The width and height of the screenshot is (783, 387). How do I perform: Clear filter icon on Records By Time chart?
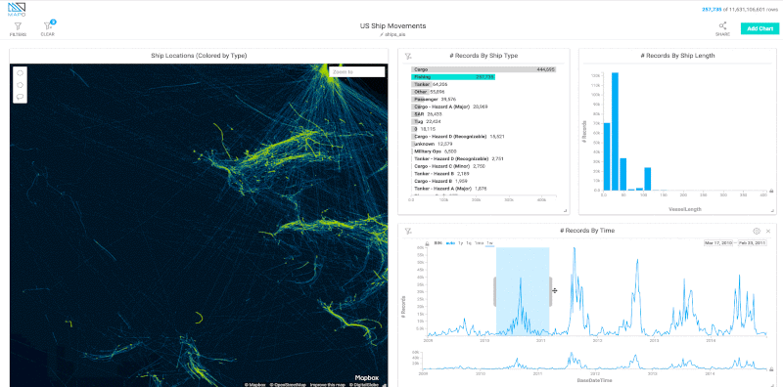tap(407, 231)
